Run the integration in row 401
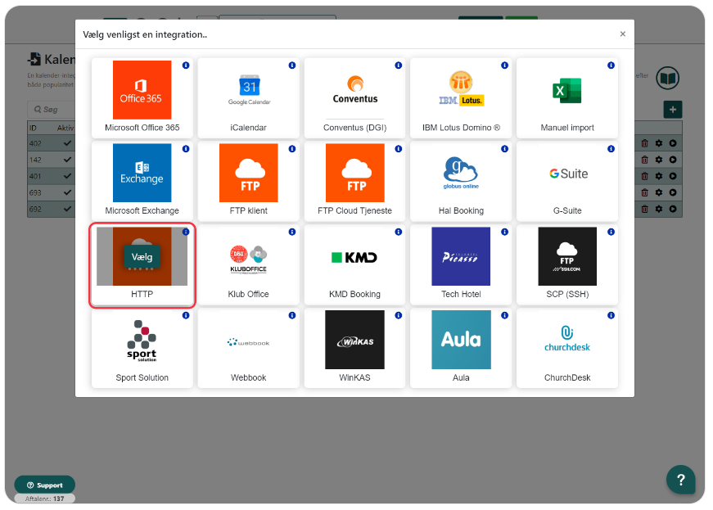Image resolution: width=713 pixels, height=510 pixels. 673,176
